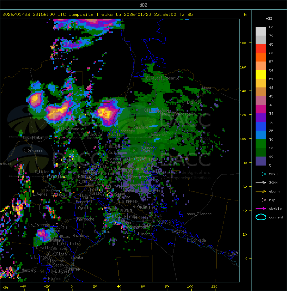Click the 'C_Chilenos' map label

[x=33, y=151]
